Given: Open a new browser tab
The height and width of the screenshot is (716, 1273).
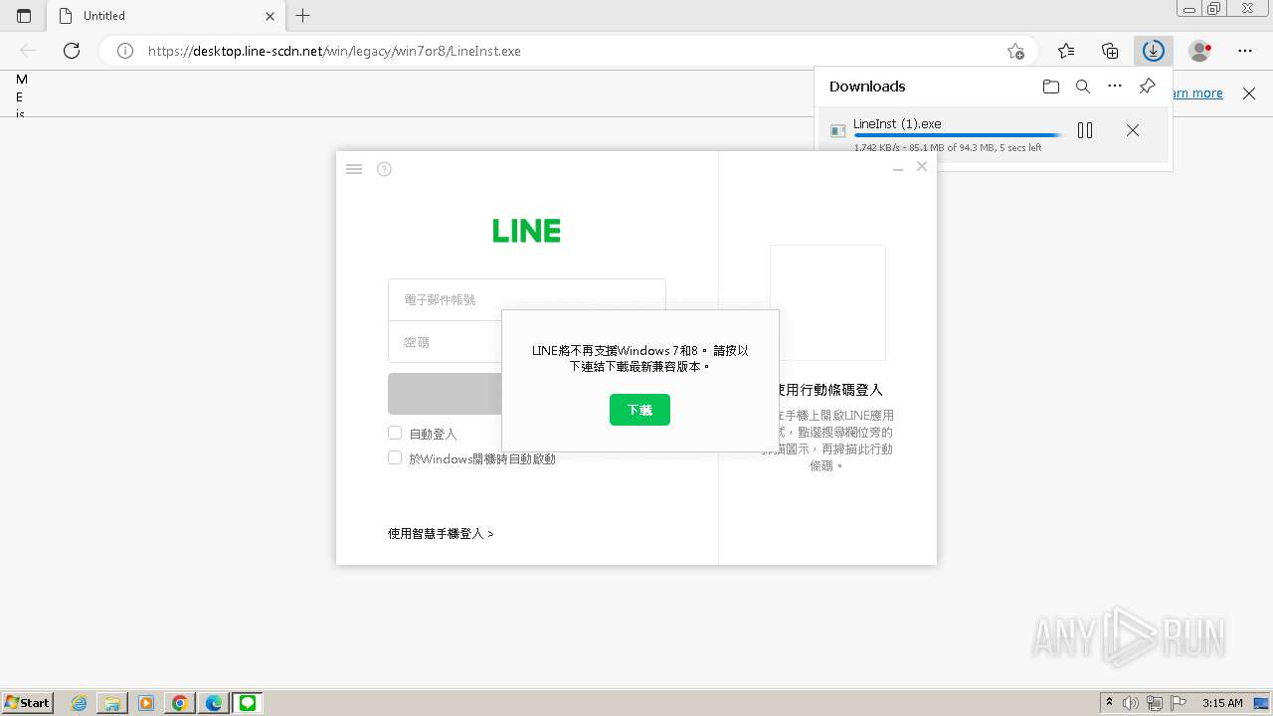Looking at the screenshot, I should coord(303,16).
